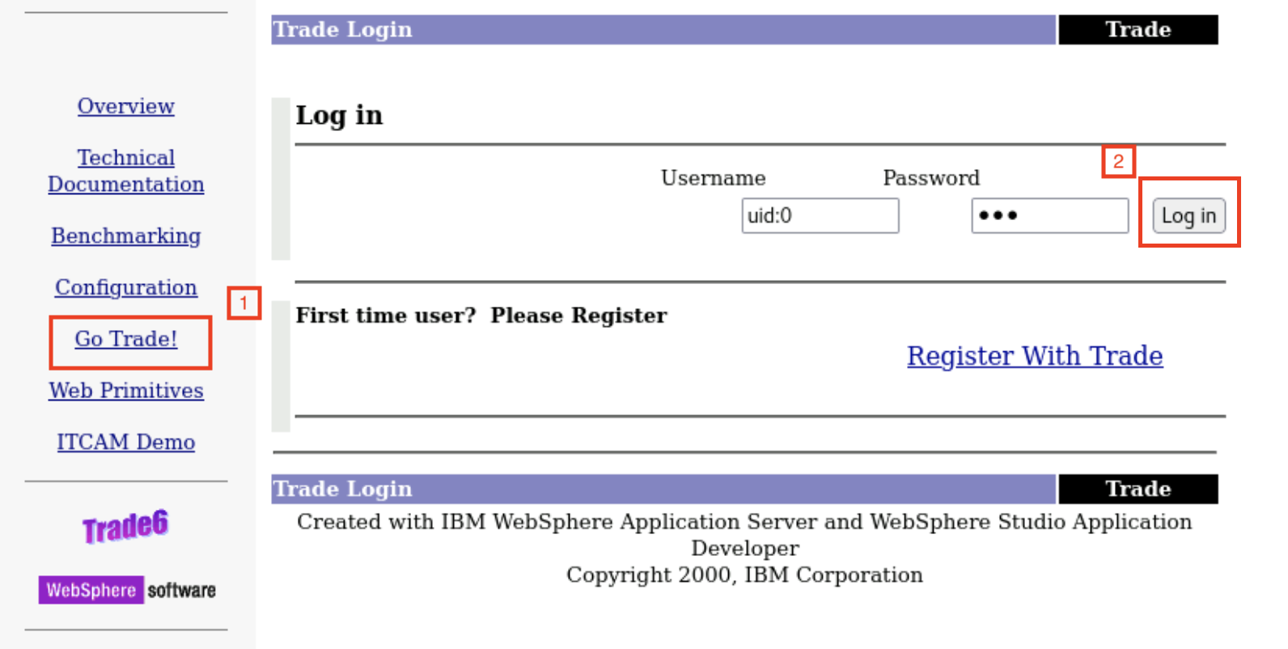Viewport: 1288px width, 649px height.
Task: Click the 'Created with IBM WebSphere' footer text
Action: click(x=744, y=535)
